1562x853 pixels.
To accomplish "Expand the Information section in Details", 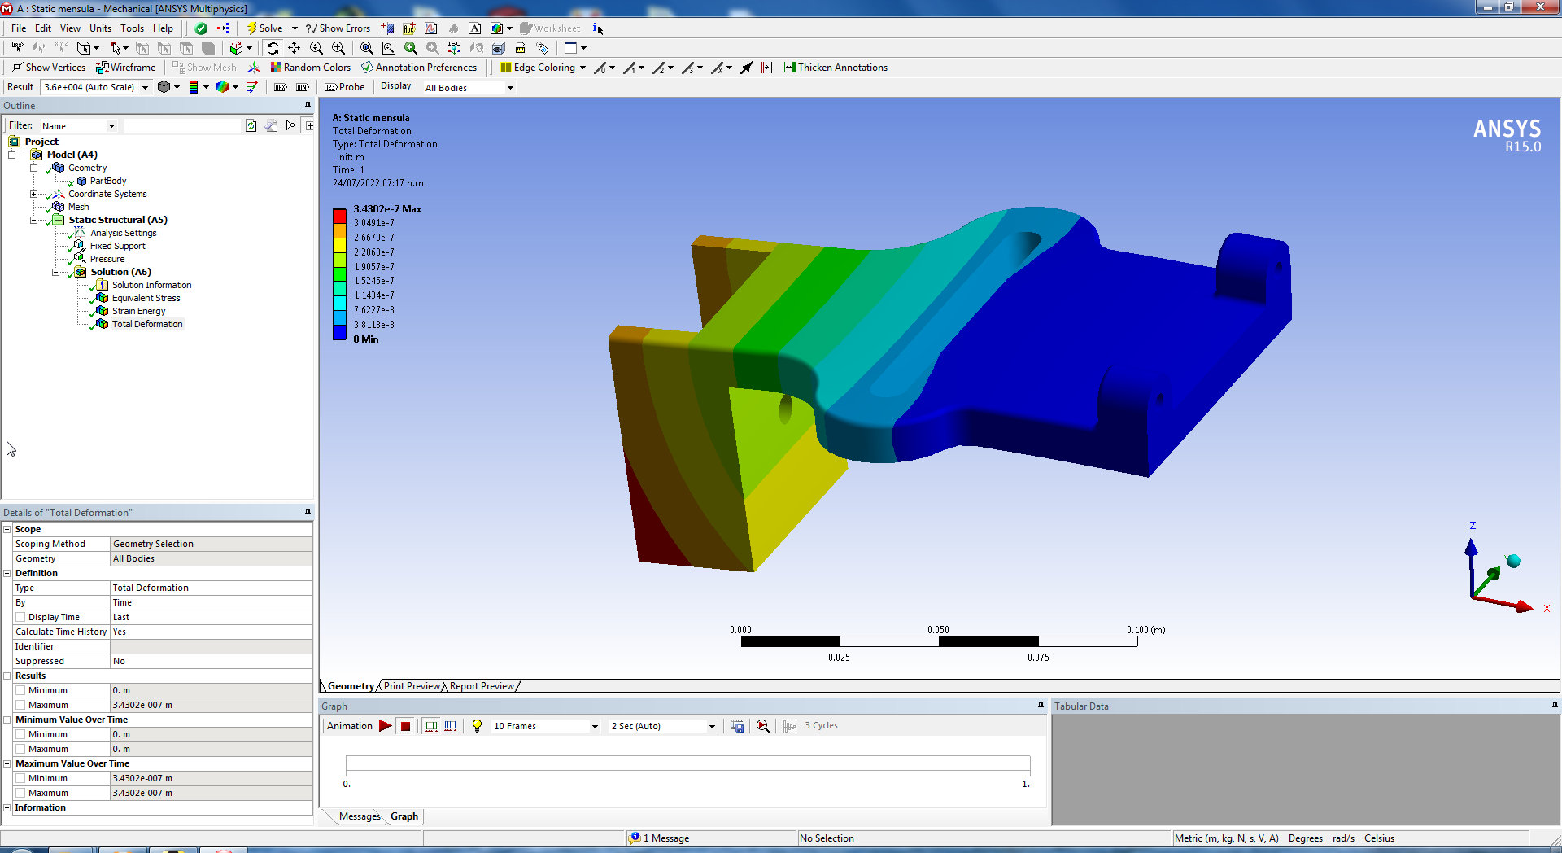I will (x=7, y=807).
